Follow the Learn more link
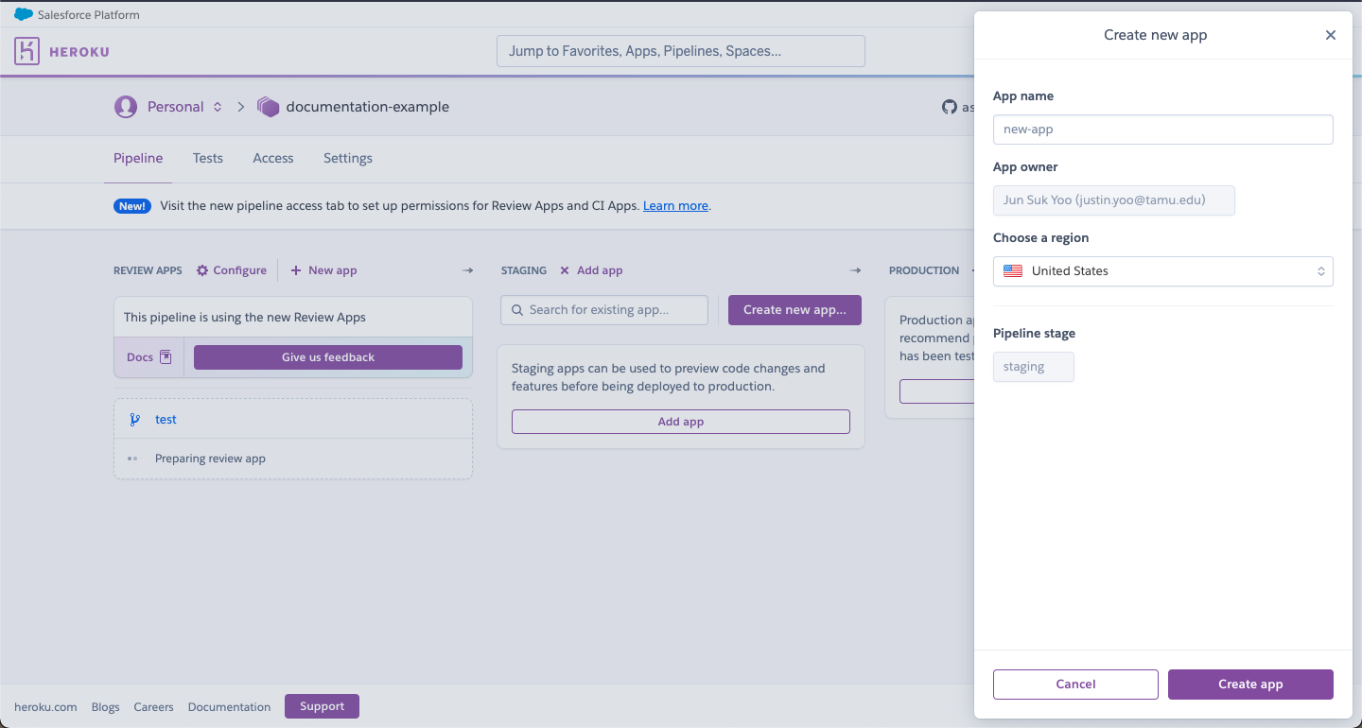Screen dimensions: 1362x728 point(675,206)
